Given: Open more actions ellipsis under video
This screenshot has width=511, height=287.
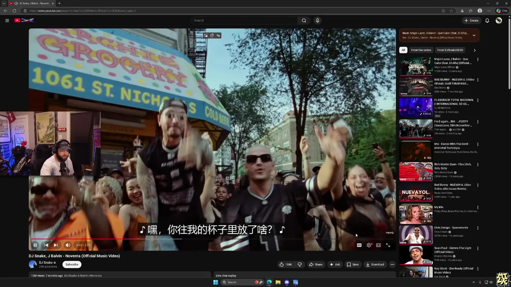Looking at the screenshot, I should (392, 264).
